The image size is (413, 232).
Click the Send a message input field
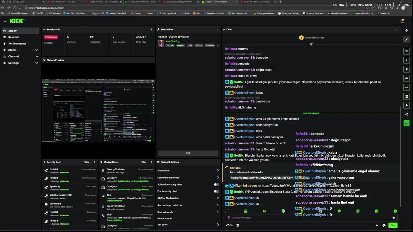point(311,217)
